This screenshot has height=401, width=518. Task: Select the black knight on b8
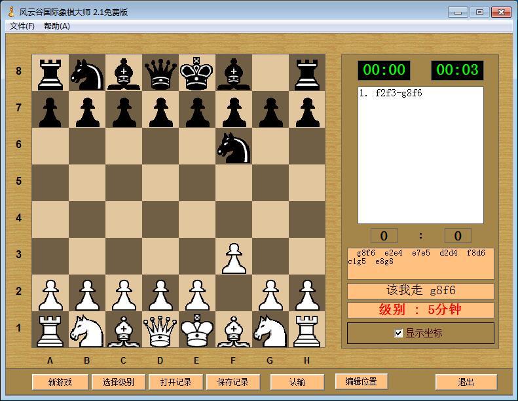(87, 73)
